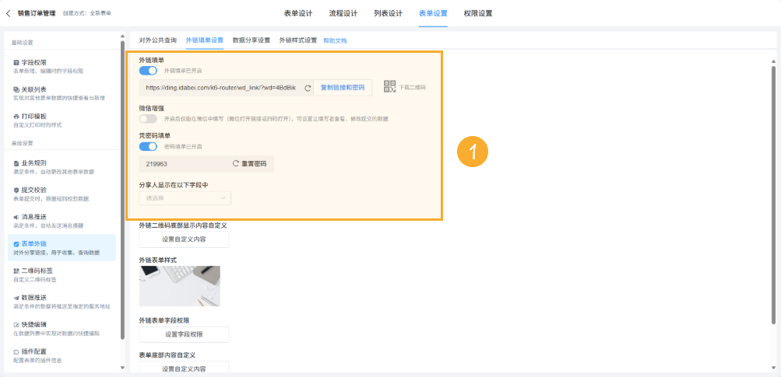Turn off the 外链填单 switch

click(148, 71)
